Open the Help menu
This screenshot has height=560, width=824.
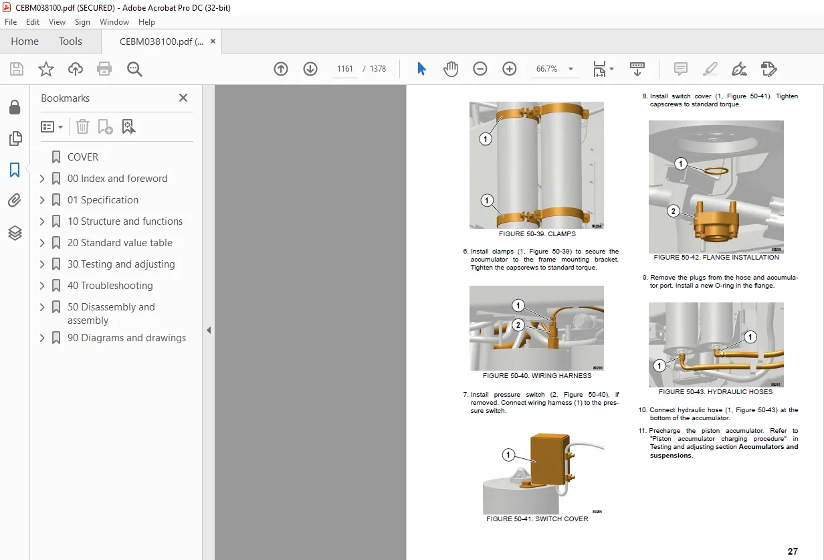(146, 22)
